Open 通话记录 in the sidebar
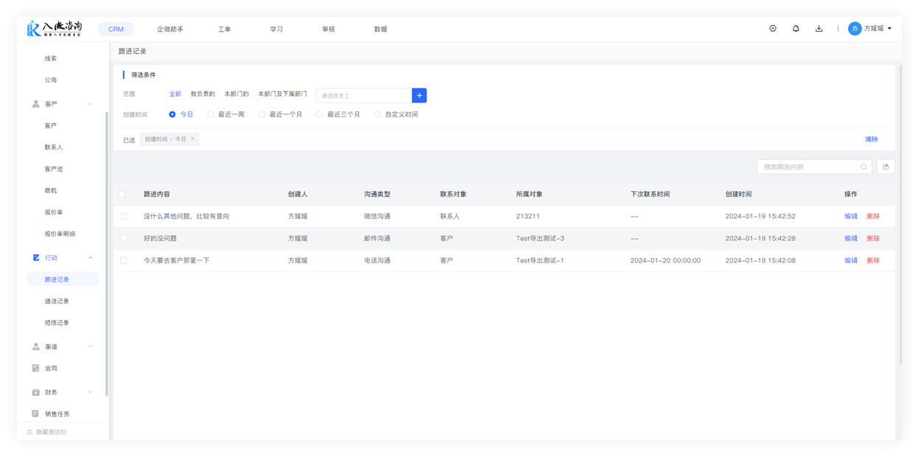 [x=57, y=301]
